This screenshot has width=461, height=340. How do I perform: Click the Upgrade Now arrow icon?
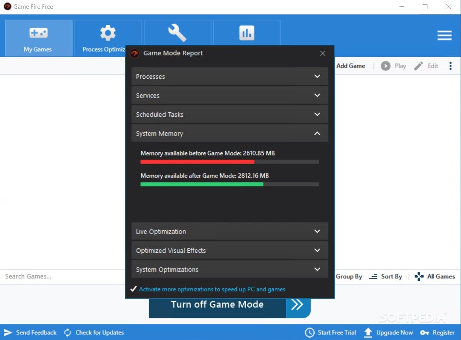click(x=368, y=333)
